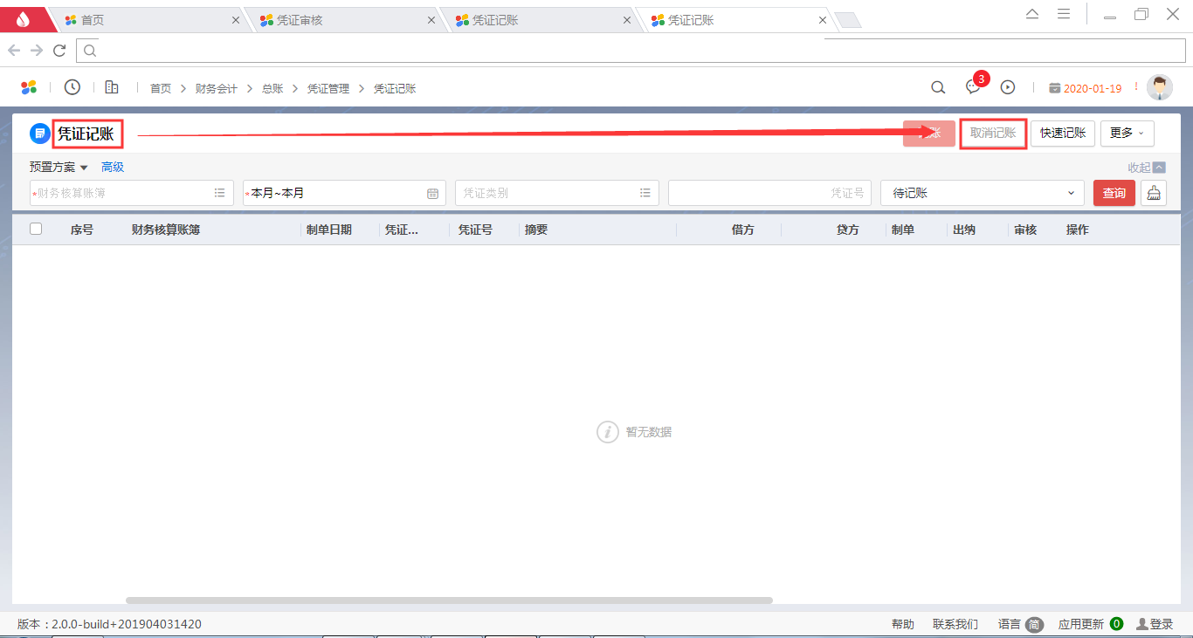Viewport: 1193px width, 638px height.
Task: Open list picker in 财务核算账簿 field
Action: [x=220, y=193]
